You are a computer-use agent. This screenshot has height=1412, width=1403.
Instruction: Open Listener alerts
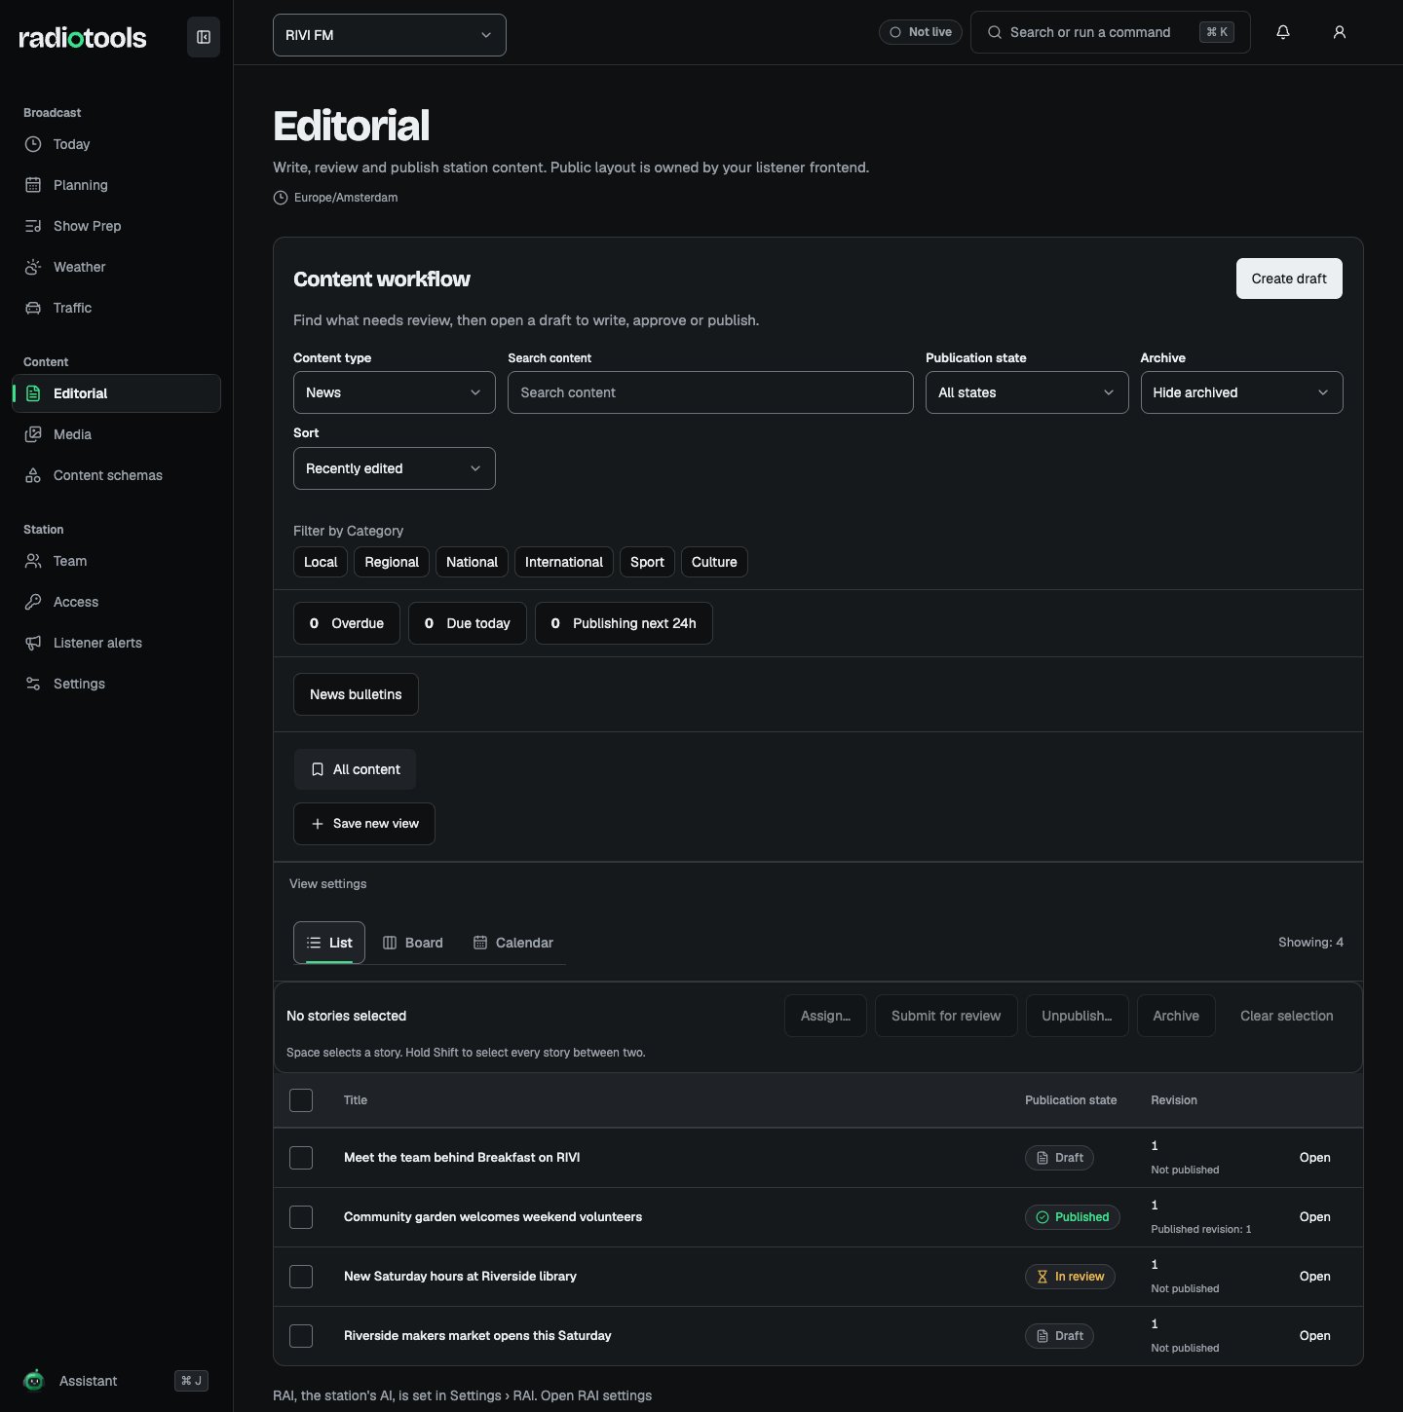[x=117, y=643]
